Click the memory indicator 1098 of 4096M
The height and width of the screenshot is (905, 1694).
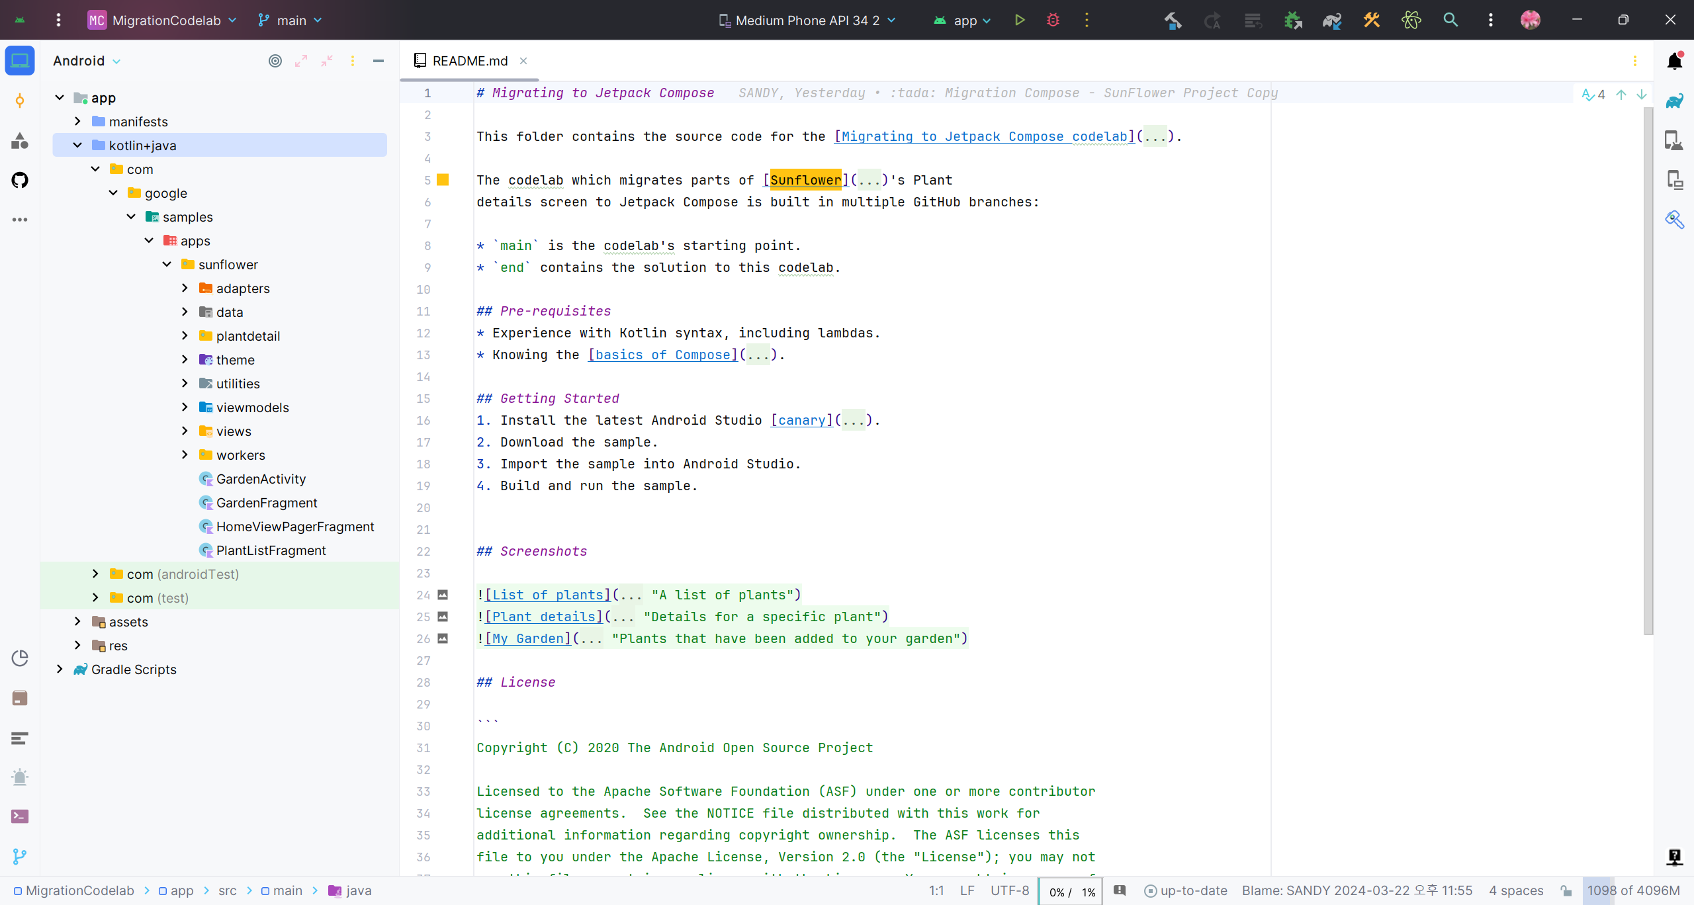tap(1633, 890)
